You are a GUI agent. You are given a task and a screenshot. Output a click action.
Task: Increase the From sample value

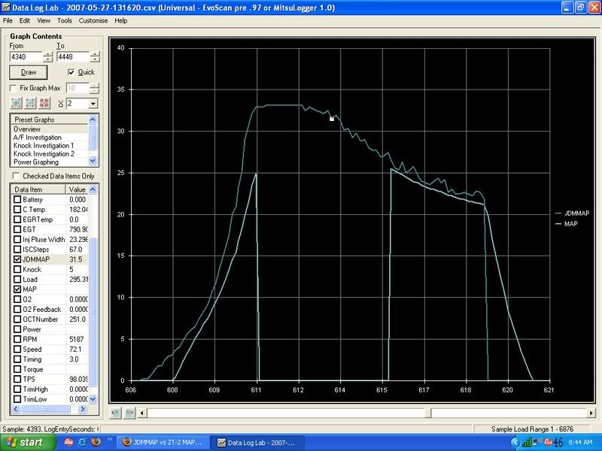click(48, 53)
